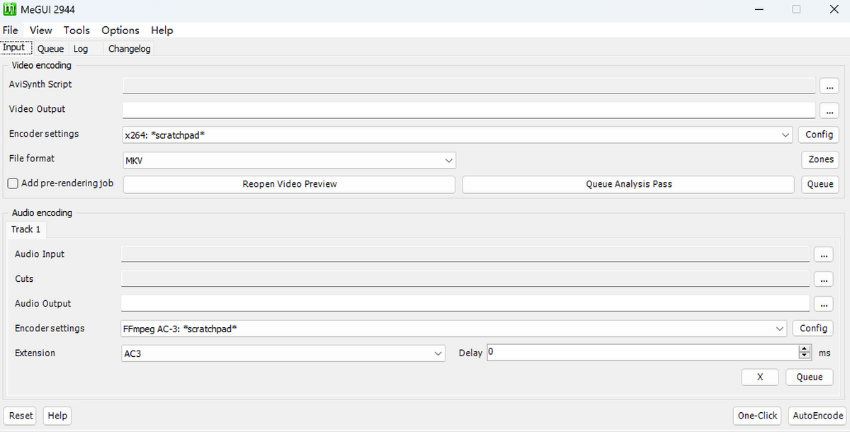Click Queue Analysis Pass button

[628, 184]
